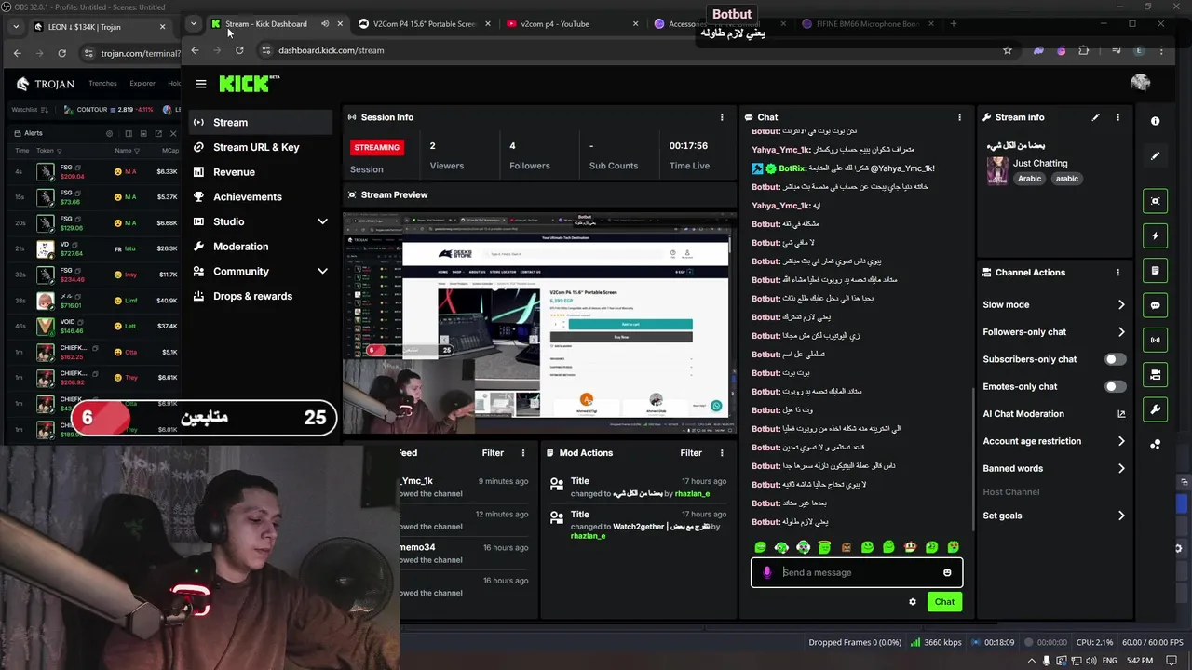The image size is (1192, 670).
Task: Toggle chat bubble widget sidebar icon
Action: click(x=1156, y=305)
